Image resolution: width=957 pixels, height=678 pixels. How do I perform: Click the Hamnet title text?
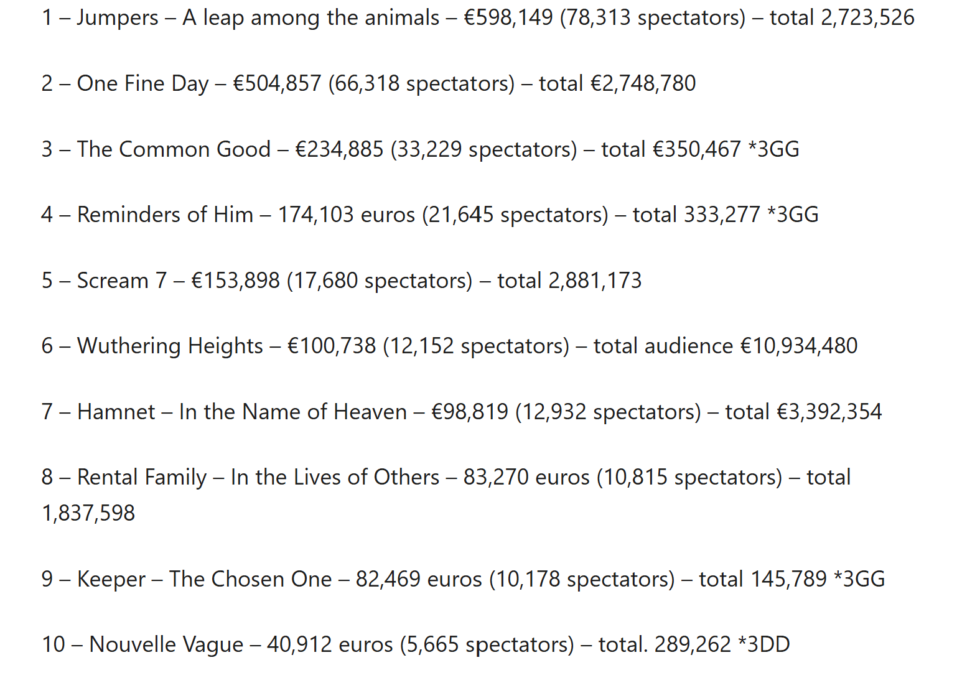click(x=116, y=412)
